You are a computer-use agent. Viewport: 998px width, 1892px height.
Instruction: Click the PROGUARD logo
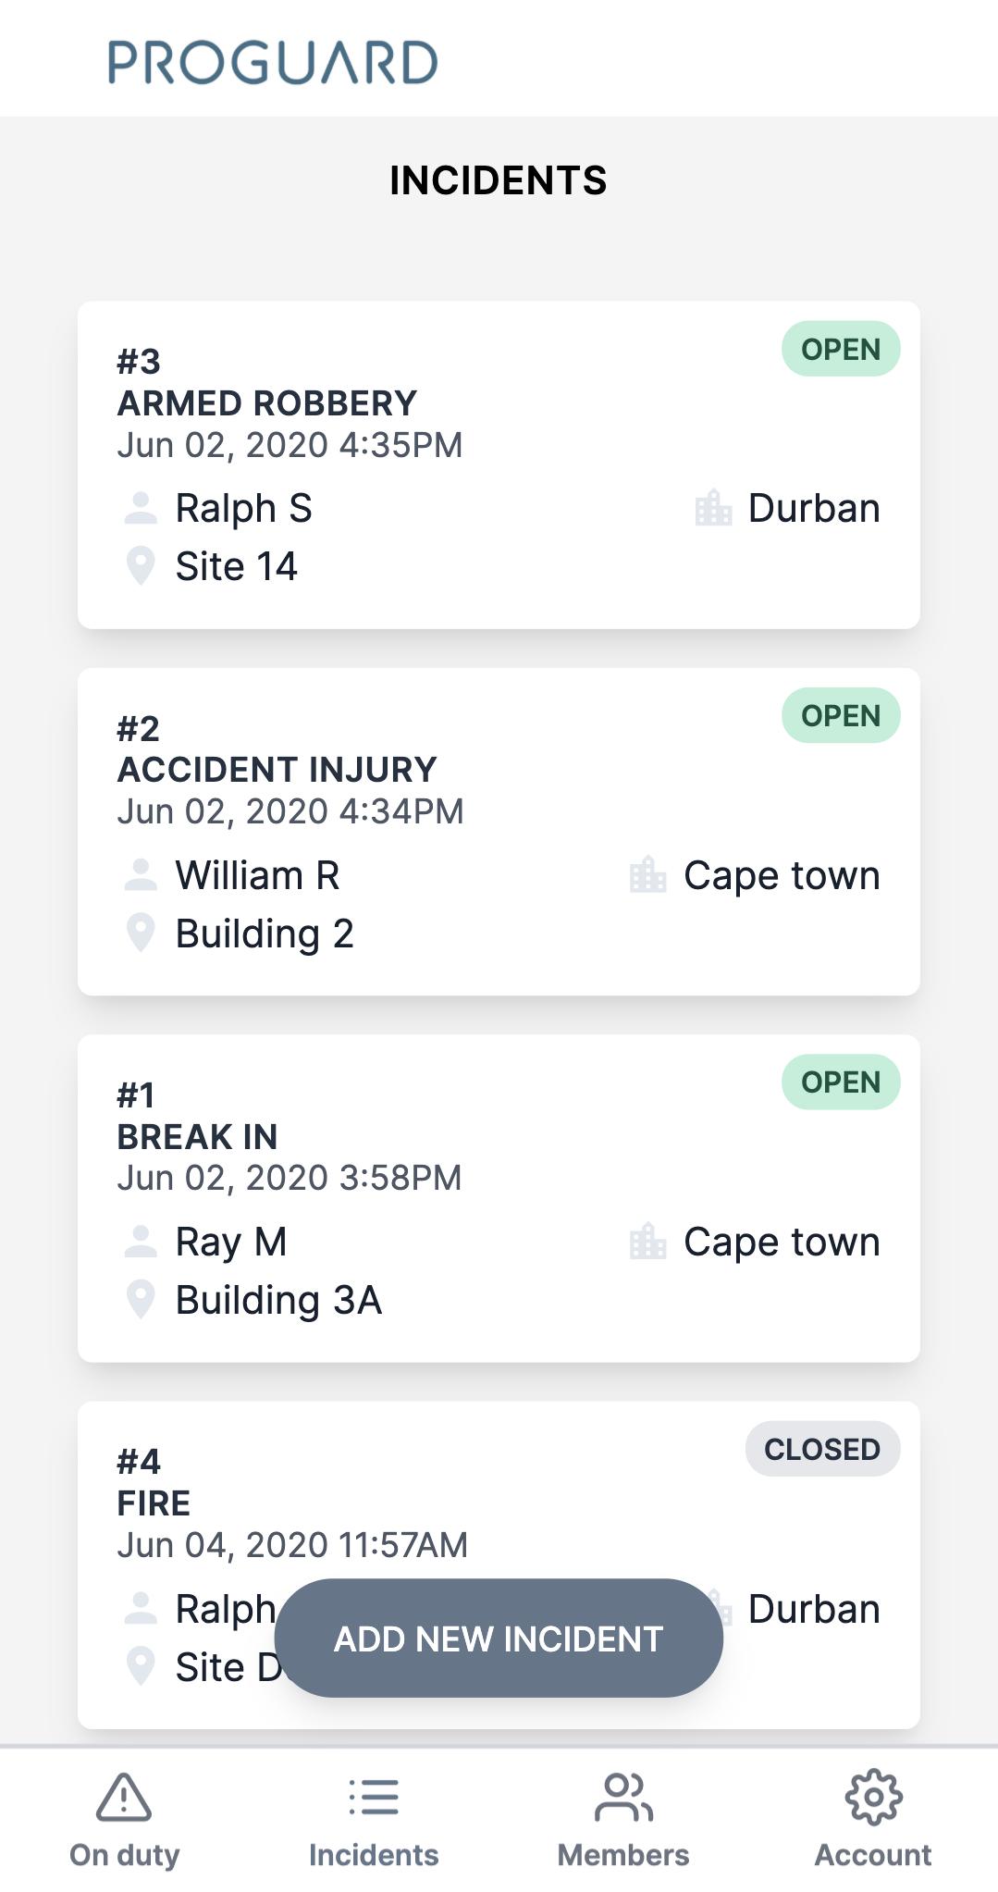coord(273,62)
